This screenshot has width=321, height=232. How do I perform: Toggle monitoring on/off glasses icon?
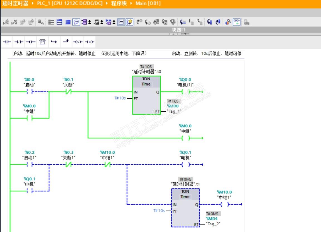(x=236, y=22)
